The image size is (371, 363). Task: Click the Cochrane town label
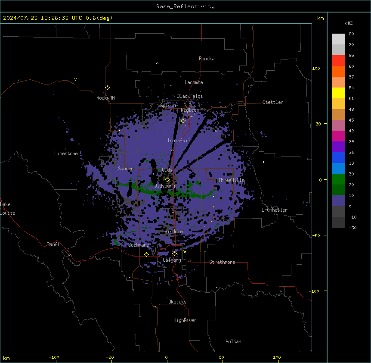click(x=139, y=245)
